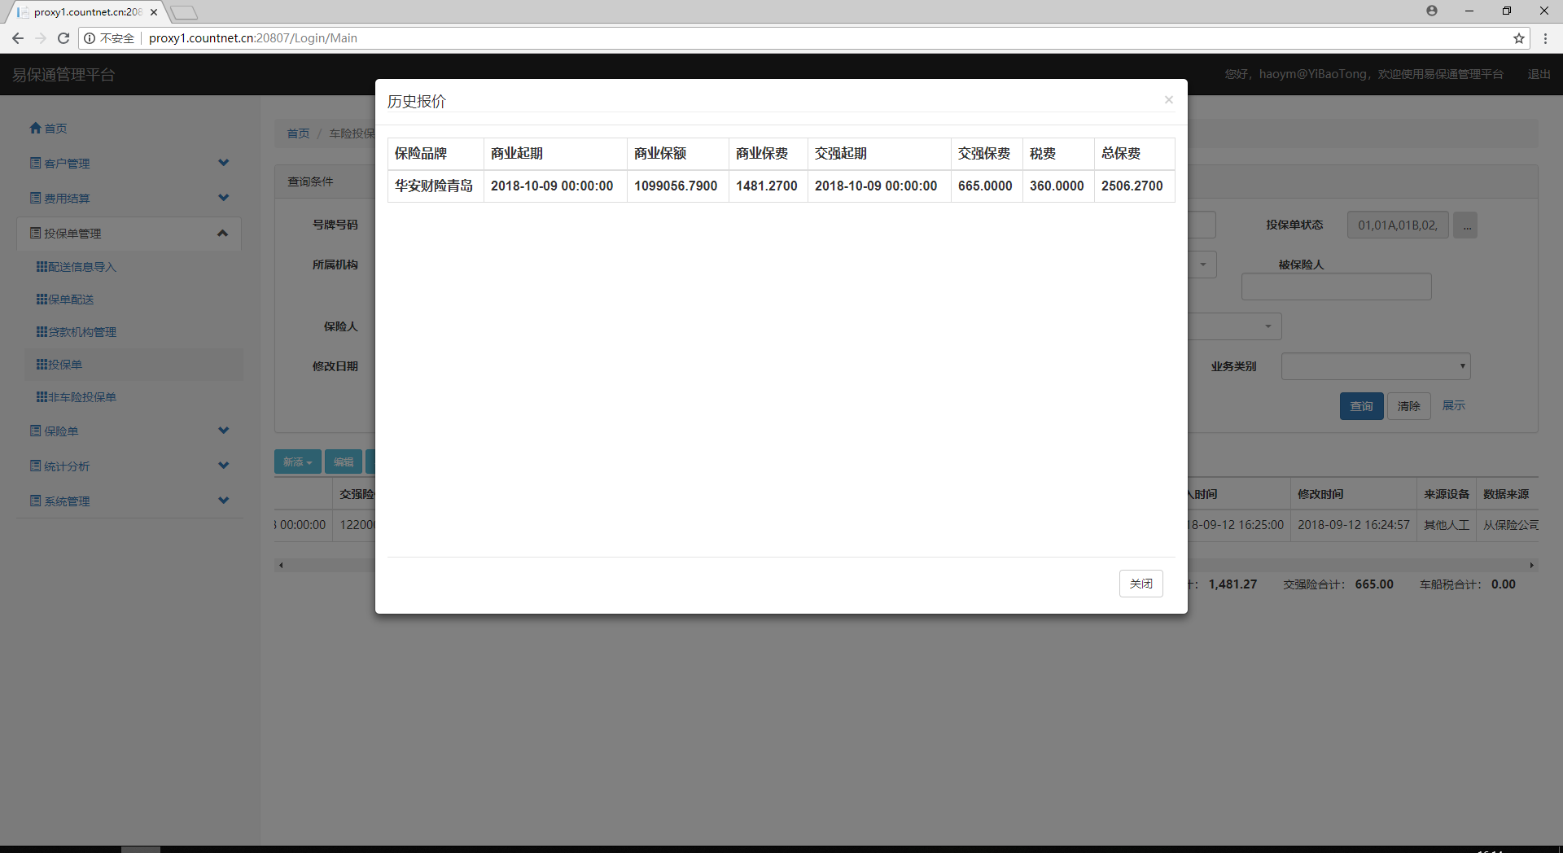This screenshot has height=853, width=1563.
Task: Click the table scroll left arrow
Action: click(x=281, y=565)
